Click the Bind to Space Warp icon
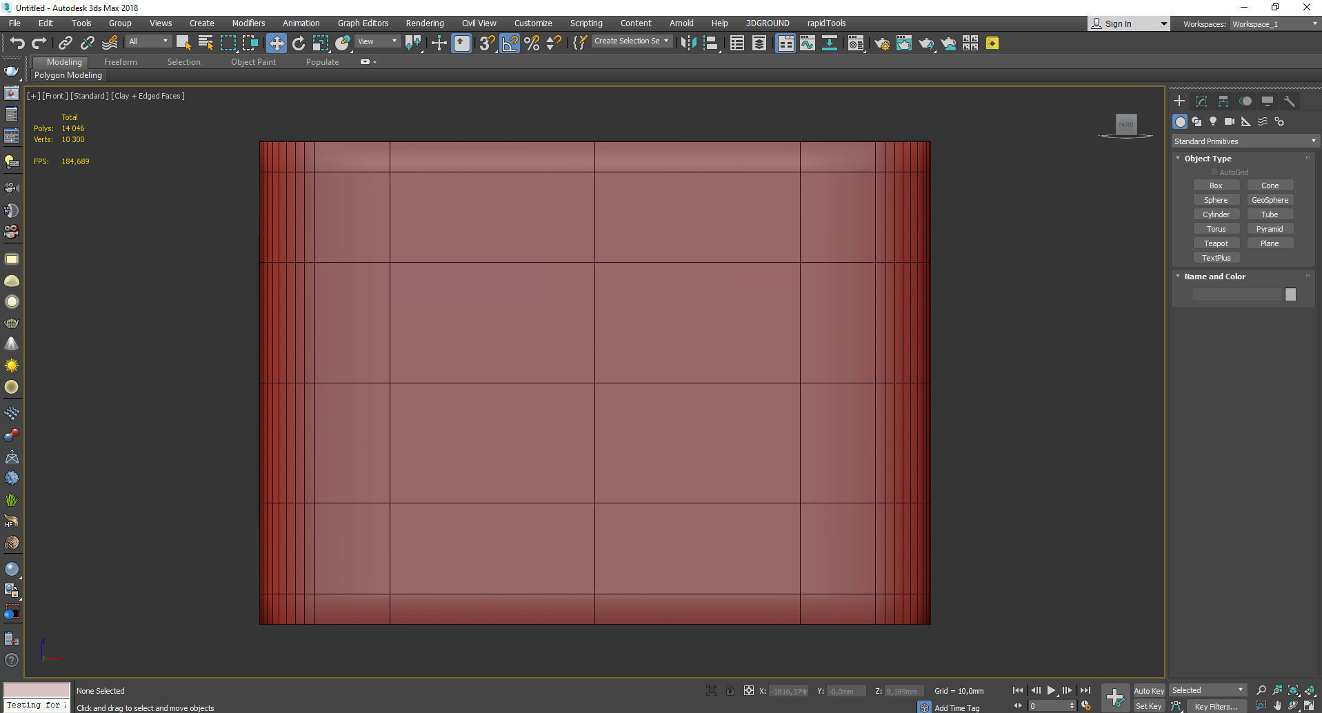 110,43
